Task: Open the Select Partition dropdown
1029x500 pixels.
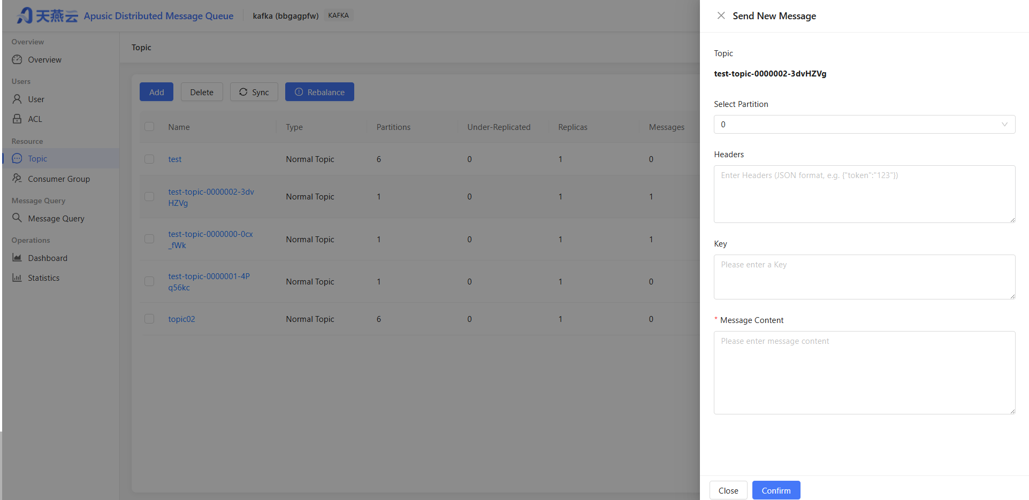Action: tap(864, 124)
